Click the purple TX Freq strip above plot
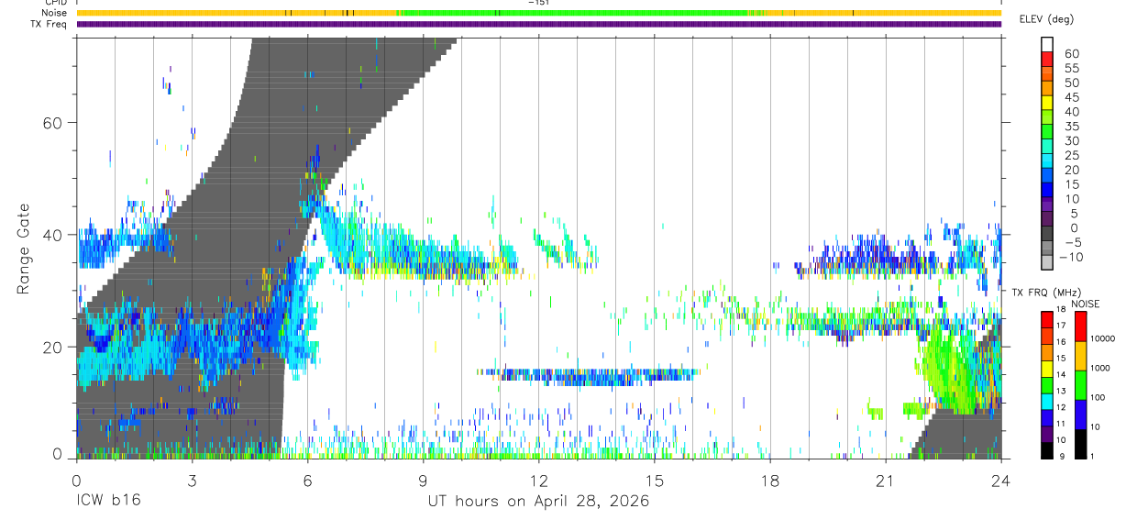Screen dimensions: 1126x520 (539, 24)
